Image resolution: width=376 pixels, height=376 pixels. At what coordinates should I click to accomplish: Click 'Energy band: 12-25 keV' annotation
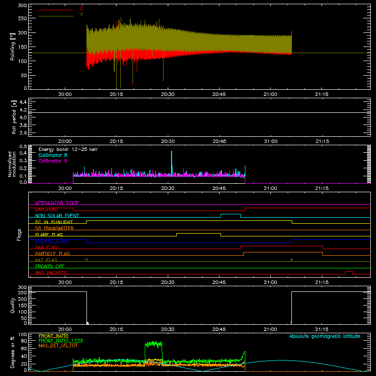(x=68, y=149)
